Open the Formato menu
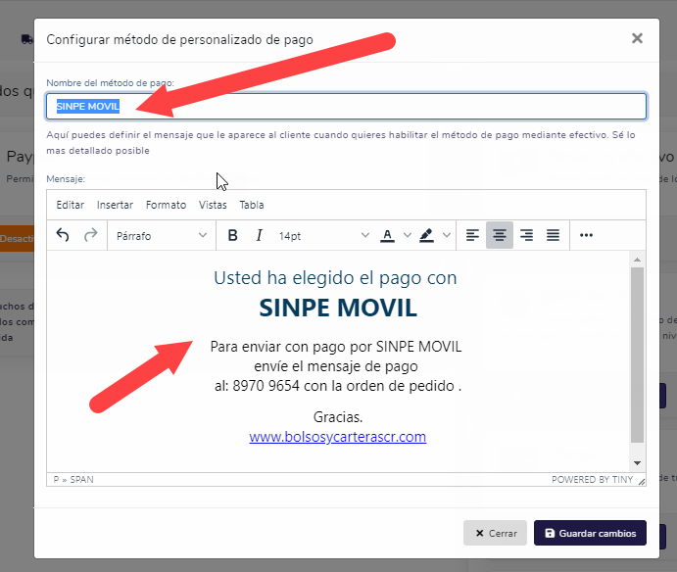 pos(166,205)
